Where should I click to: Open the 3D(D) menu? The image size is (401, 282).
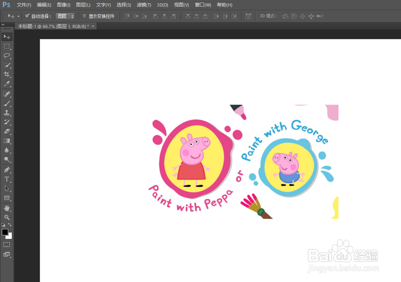pos(162,5)
